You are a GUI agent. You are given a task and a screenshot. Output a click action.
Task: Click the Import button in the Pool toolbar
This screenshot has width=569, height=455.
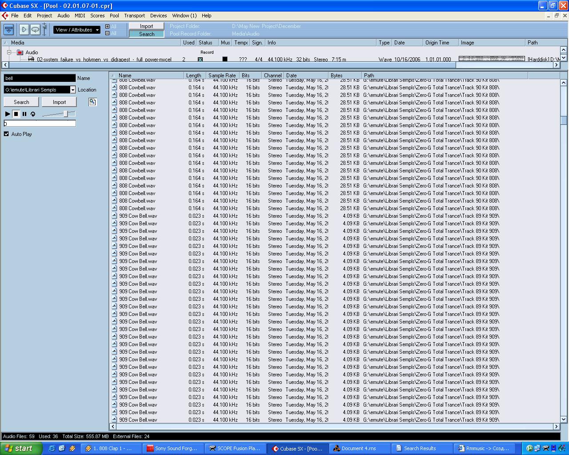(x=147, y=26)
